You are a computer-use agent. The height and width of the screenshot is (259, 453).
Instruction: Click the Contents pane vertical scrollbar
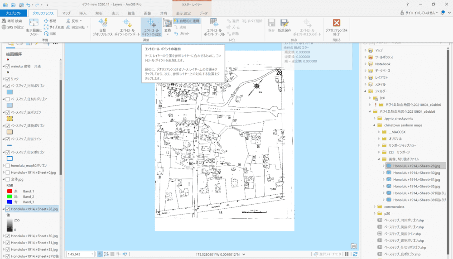click(61, 127)
